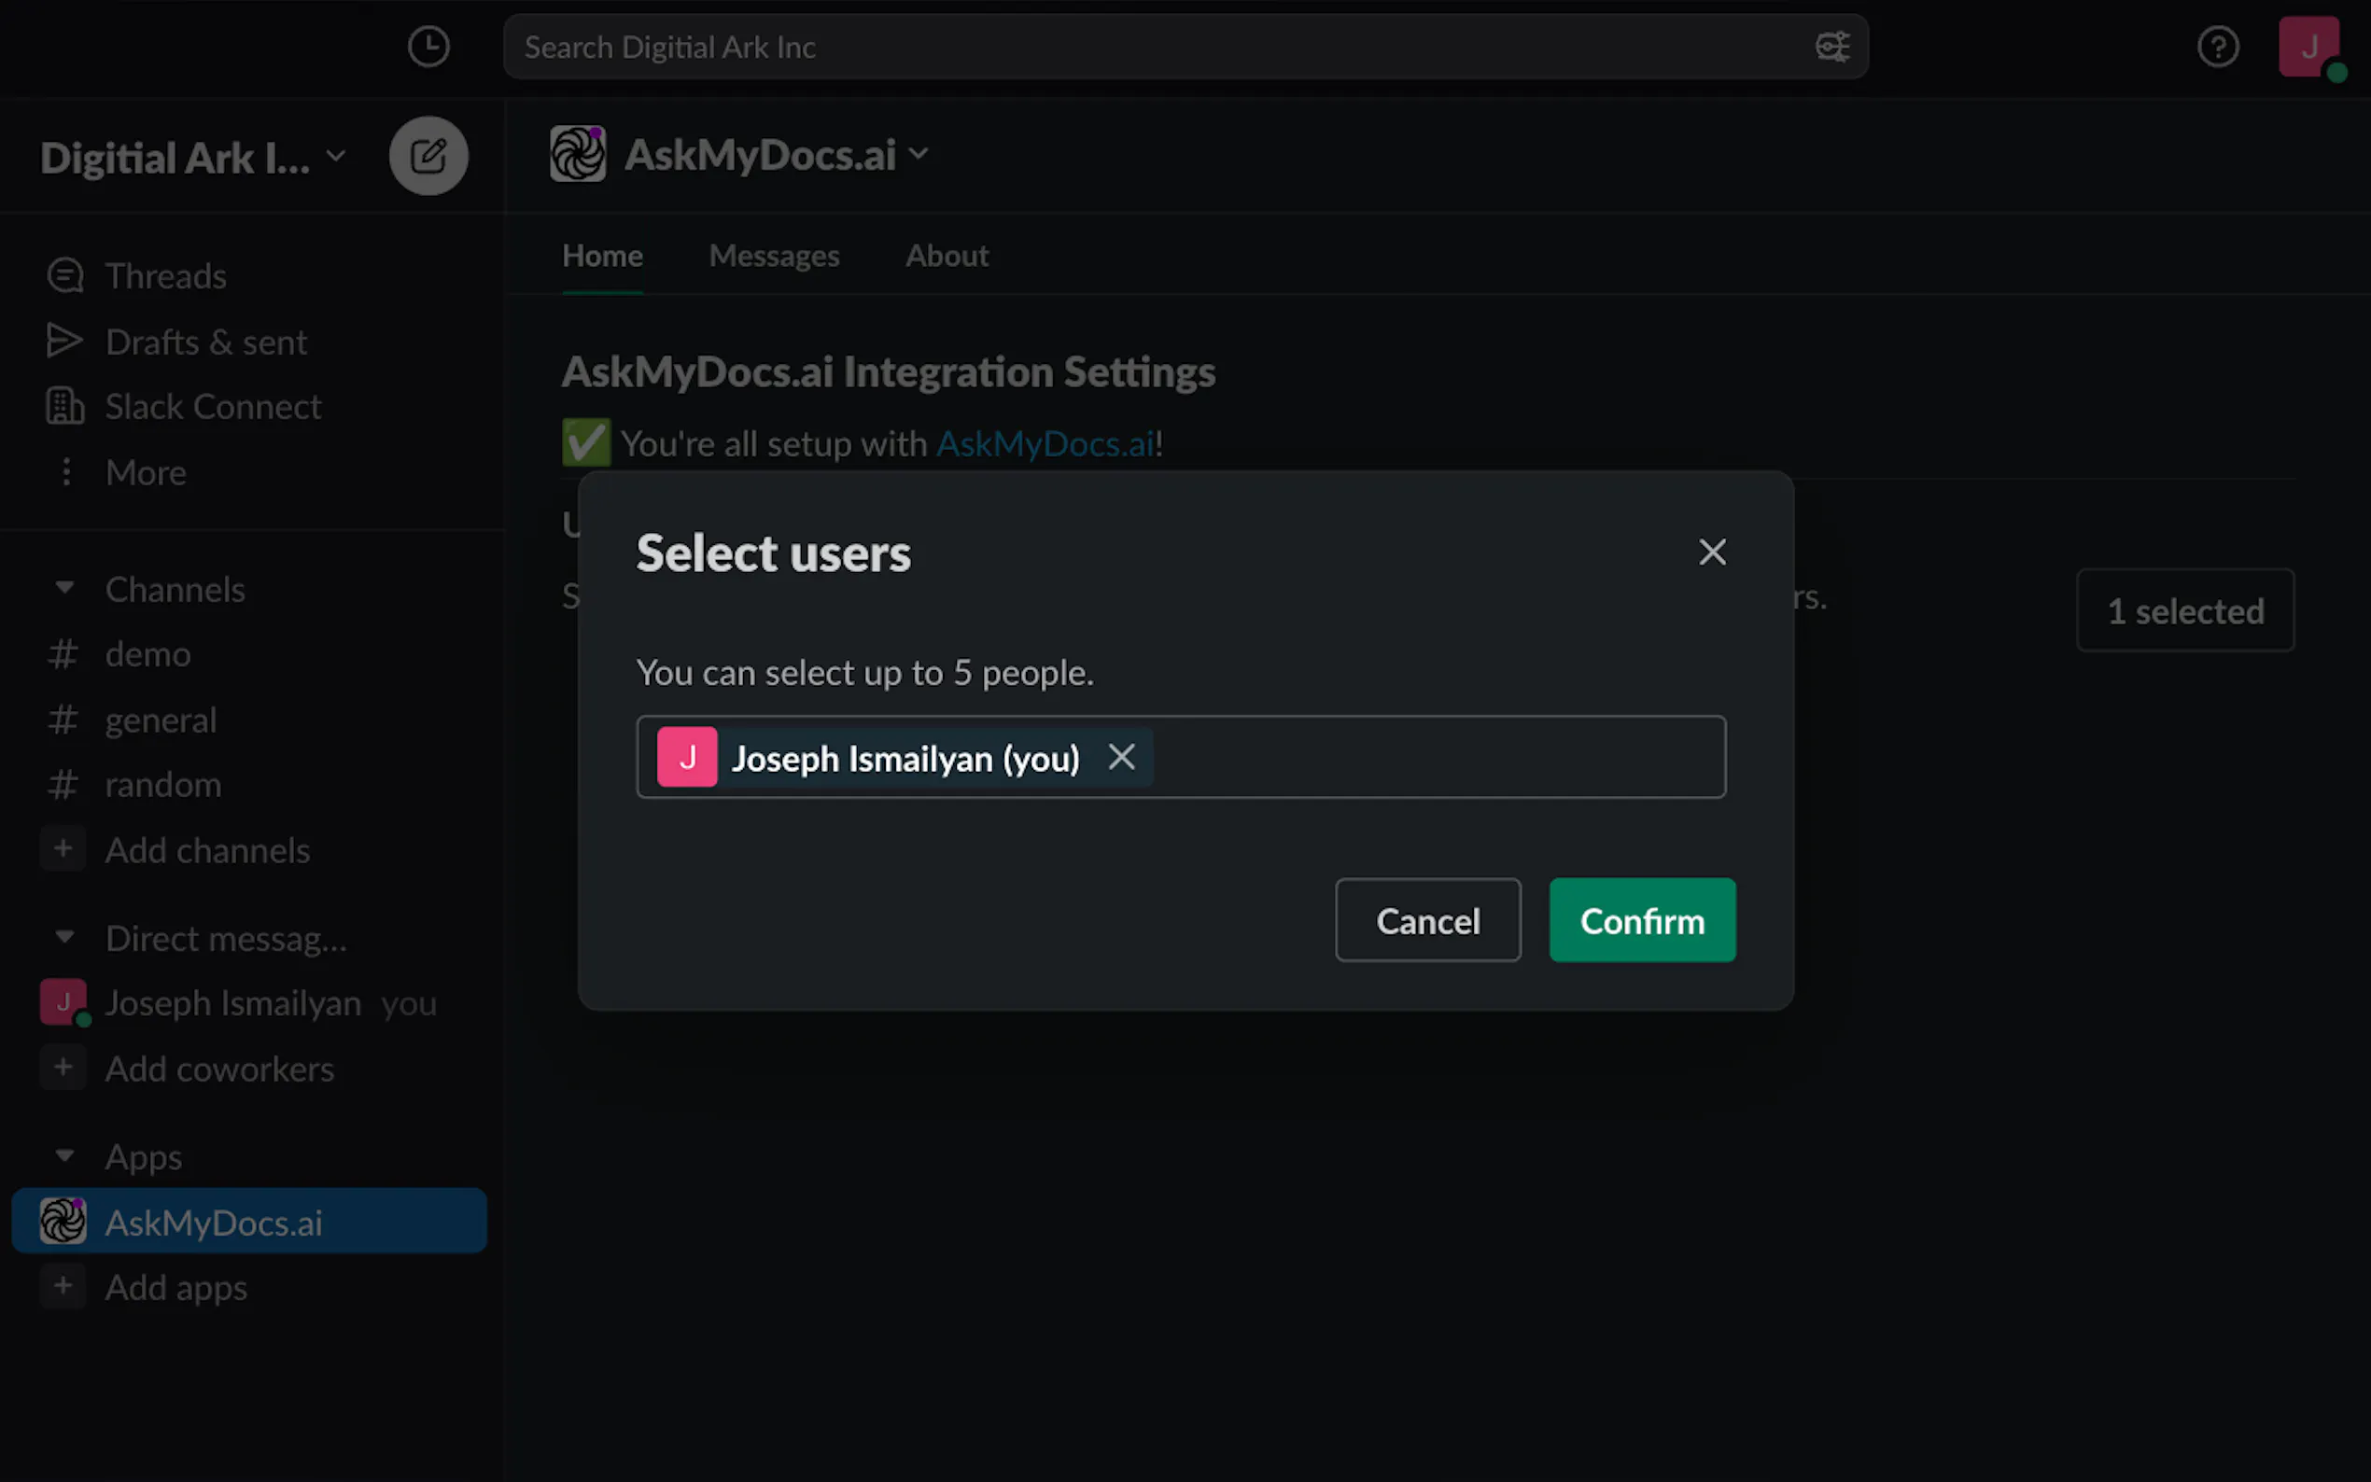Open Slack Connect in the sidebar
The image size is (2371, 1482).
(x=212, y=407)
